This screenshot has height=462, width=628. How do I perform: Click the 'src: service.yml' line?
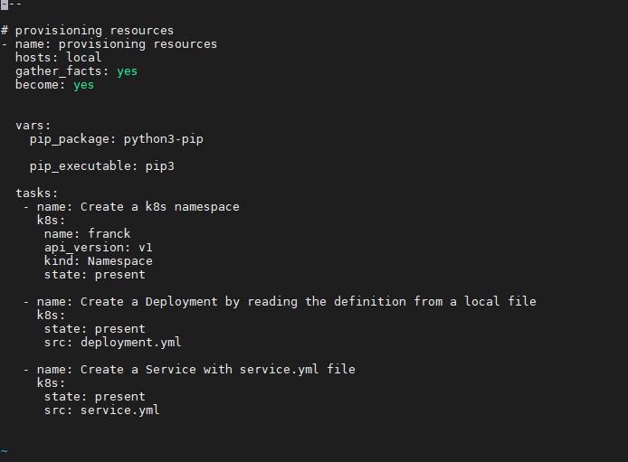101,410
